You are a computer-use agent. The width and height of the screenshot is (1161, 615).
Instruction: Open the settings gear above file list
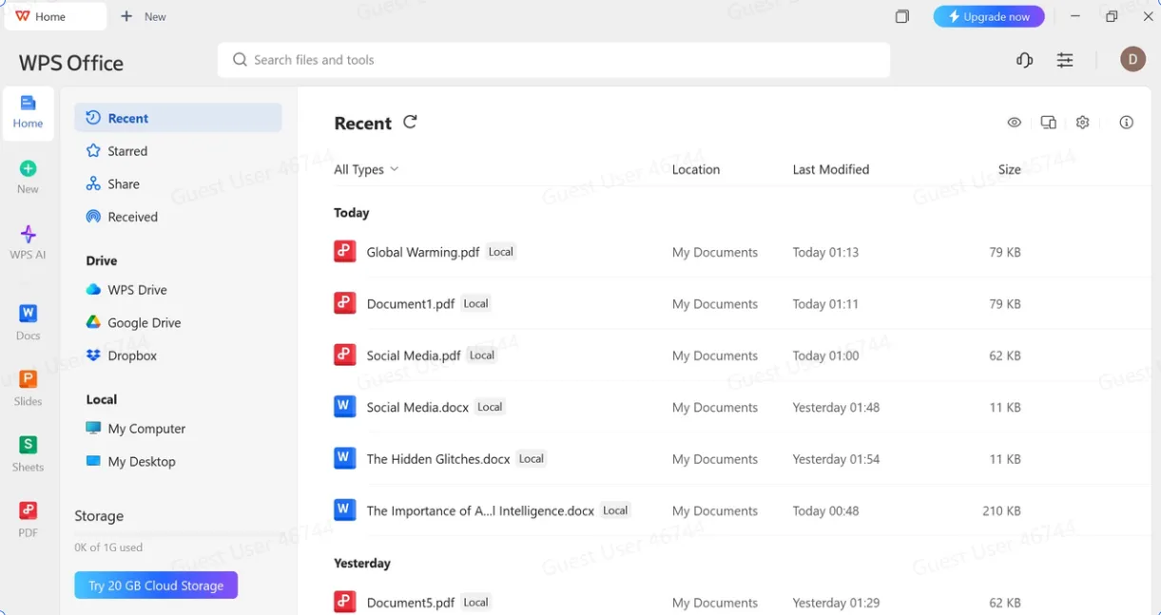pos(1082,123)
